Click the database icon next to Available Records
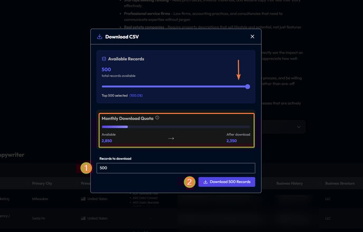This screenshot has height=232, width=363. (x=104, y=59)
